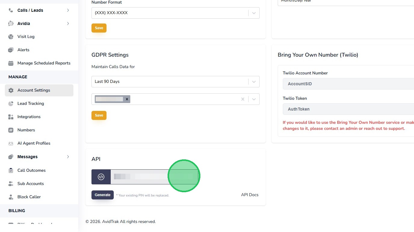Click the Lead Tracking pie chart icon
Viewport: 414px width, 232px height.
click(11, 104)
